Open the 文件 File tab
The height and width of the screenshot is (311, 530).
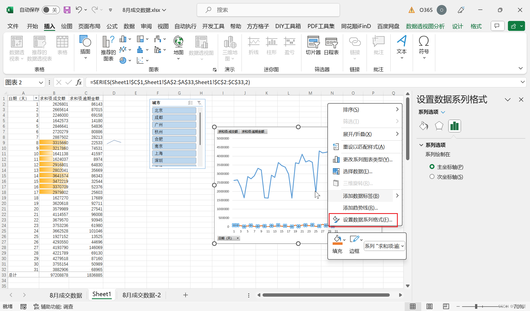(x=13, y=26)
